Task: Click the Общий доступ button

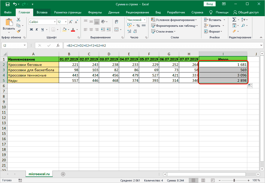Action: click(247, 12)
